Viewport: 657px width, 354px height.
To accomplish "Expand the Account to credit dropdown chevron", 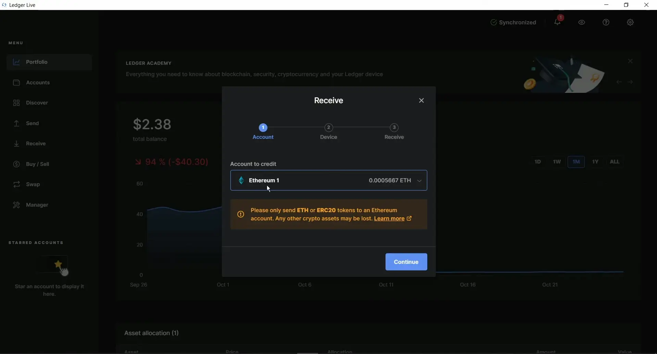I will (x=419, y=181).
